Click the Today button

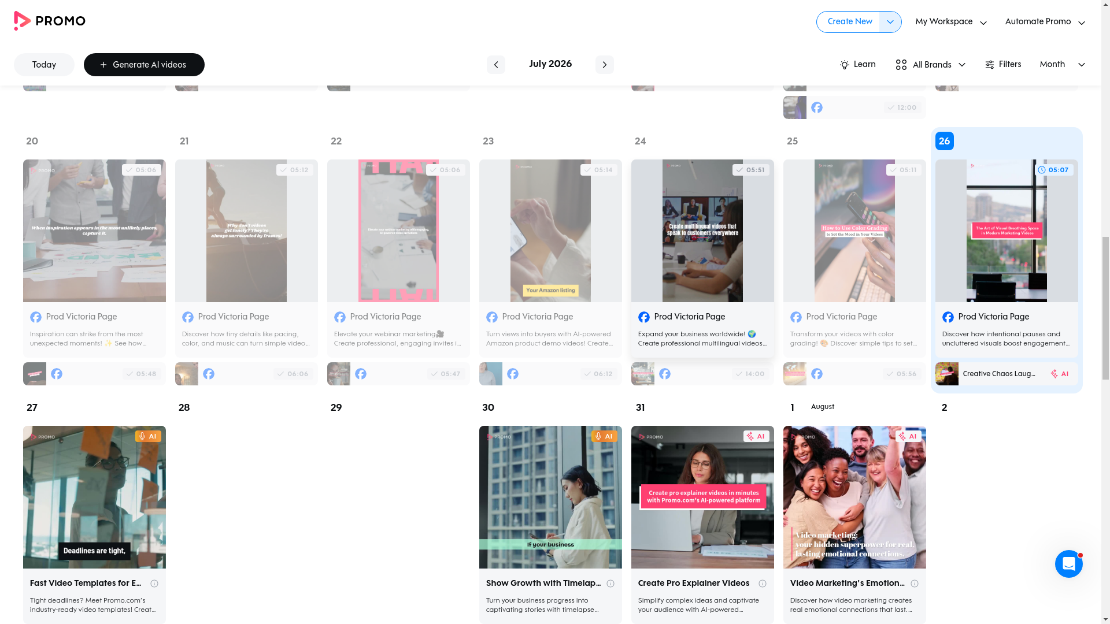pos(44,65)
